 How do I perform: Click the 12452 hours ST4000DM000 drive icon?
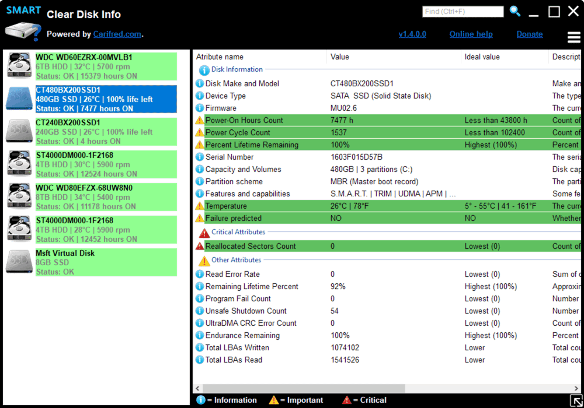click(19, 229)
